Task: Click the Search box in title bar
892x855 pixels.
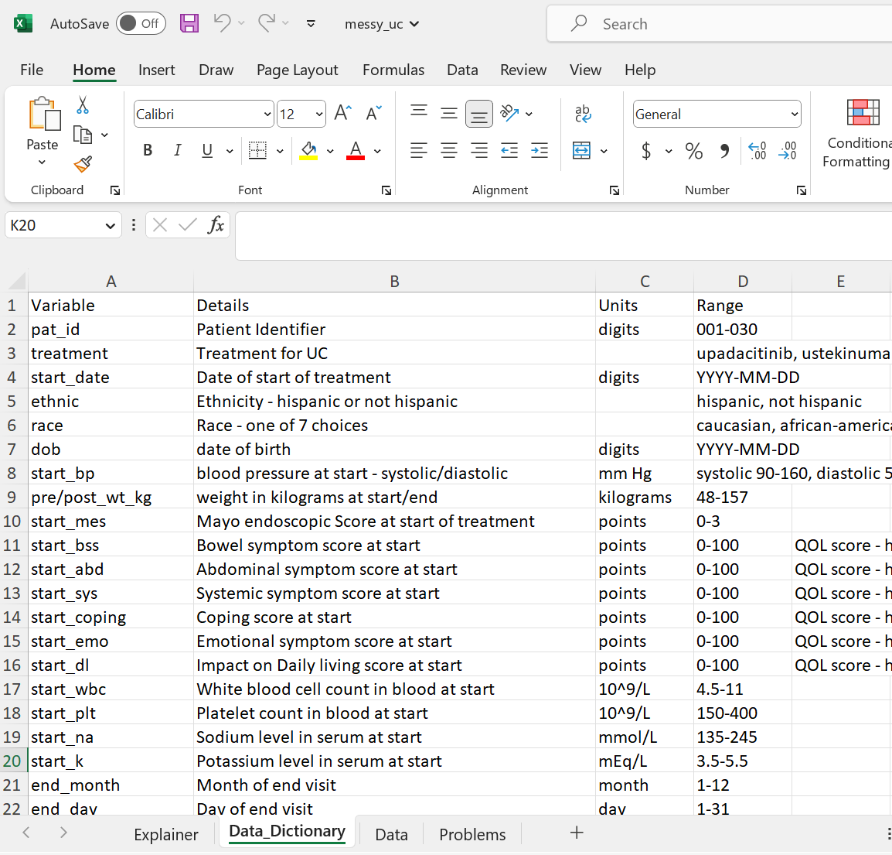Action: (719, 24)
